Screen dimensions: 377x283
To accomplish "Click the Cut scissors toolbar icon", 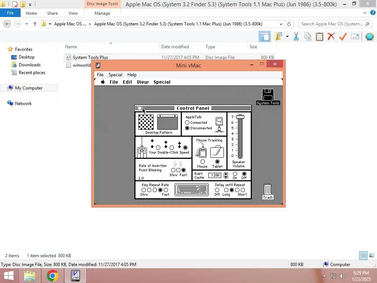I will point(296,36).
